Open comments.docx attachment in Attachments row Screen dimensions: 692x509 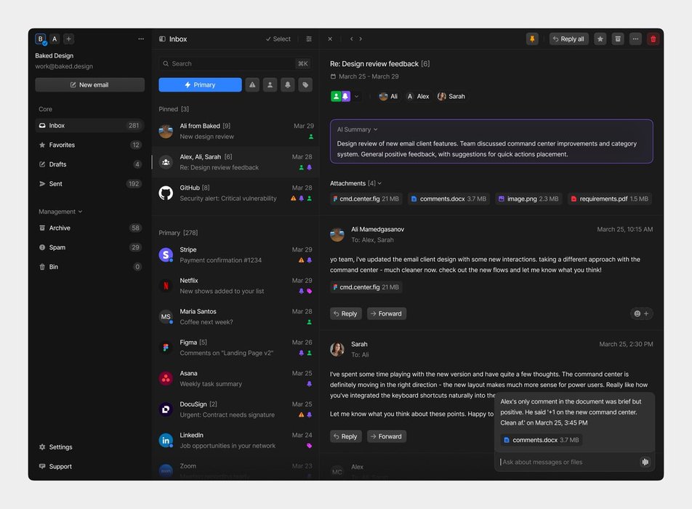448,199
